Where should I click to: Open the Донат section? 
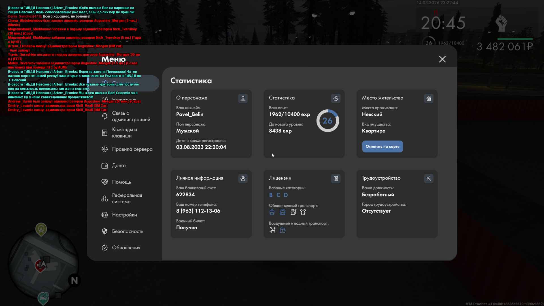point(119,165)
